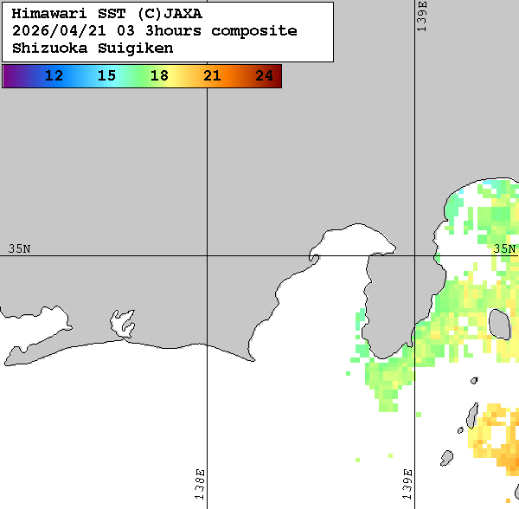Select the 2026/04/21 composite date line

point(155,31)
